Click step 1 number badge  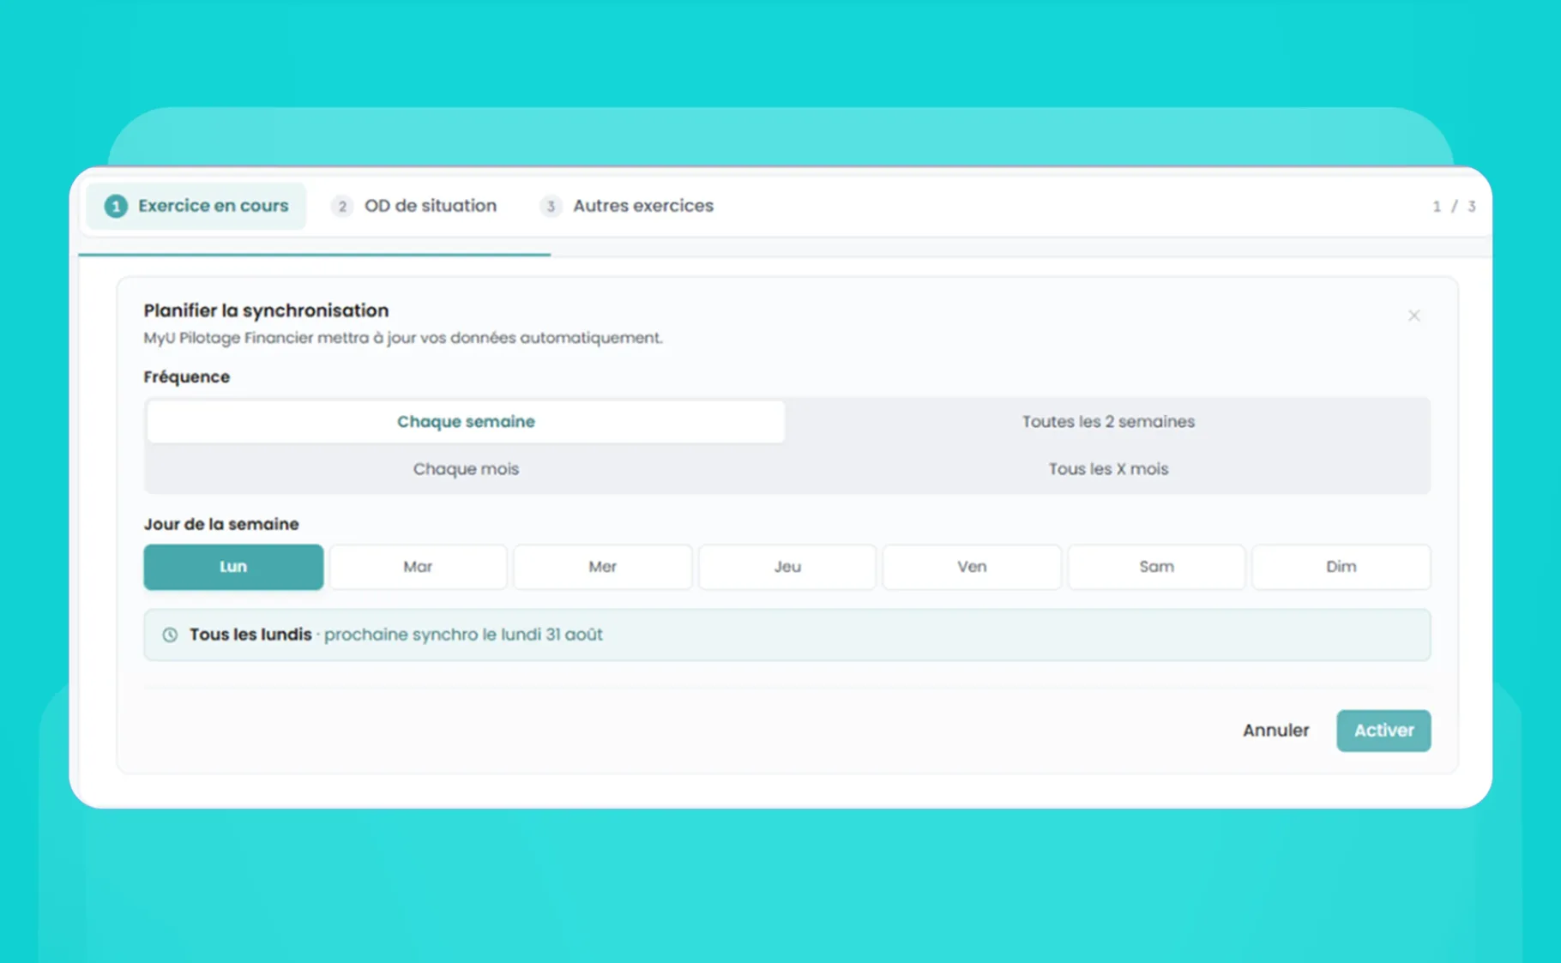tap(116, 206)
